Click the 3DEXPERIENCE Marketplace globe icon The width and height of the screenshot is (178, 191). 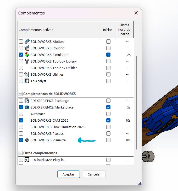27,107
